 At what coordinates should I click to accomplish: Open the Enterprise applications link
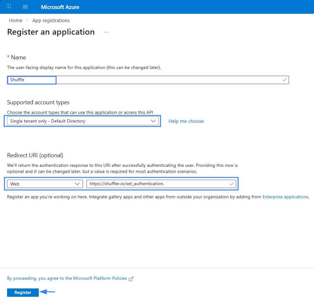click(x=285, y=196)
